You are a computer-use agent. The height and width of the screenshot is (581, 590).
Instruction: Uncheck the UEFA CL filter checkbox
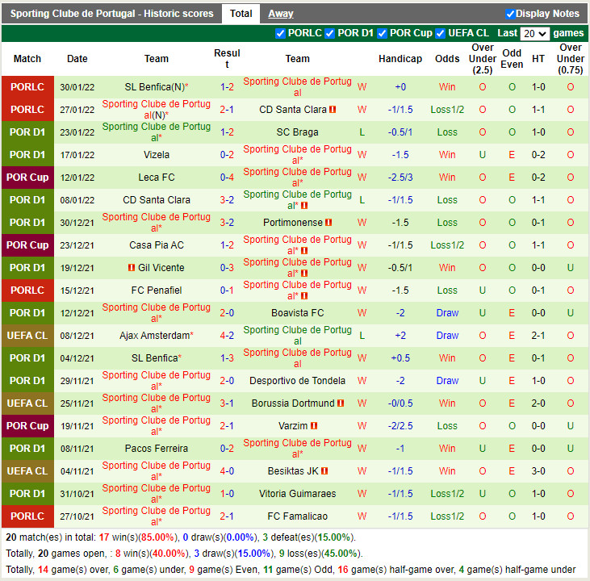[440, 34]
